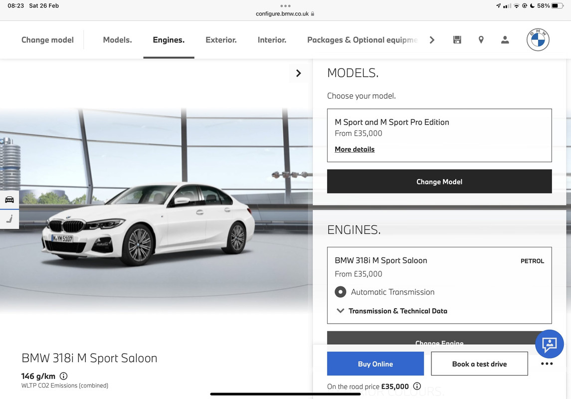Expand Transmission & Technical Data
The height and width of the screenshot is (399, 571).
[392, 311]
